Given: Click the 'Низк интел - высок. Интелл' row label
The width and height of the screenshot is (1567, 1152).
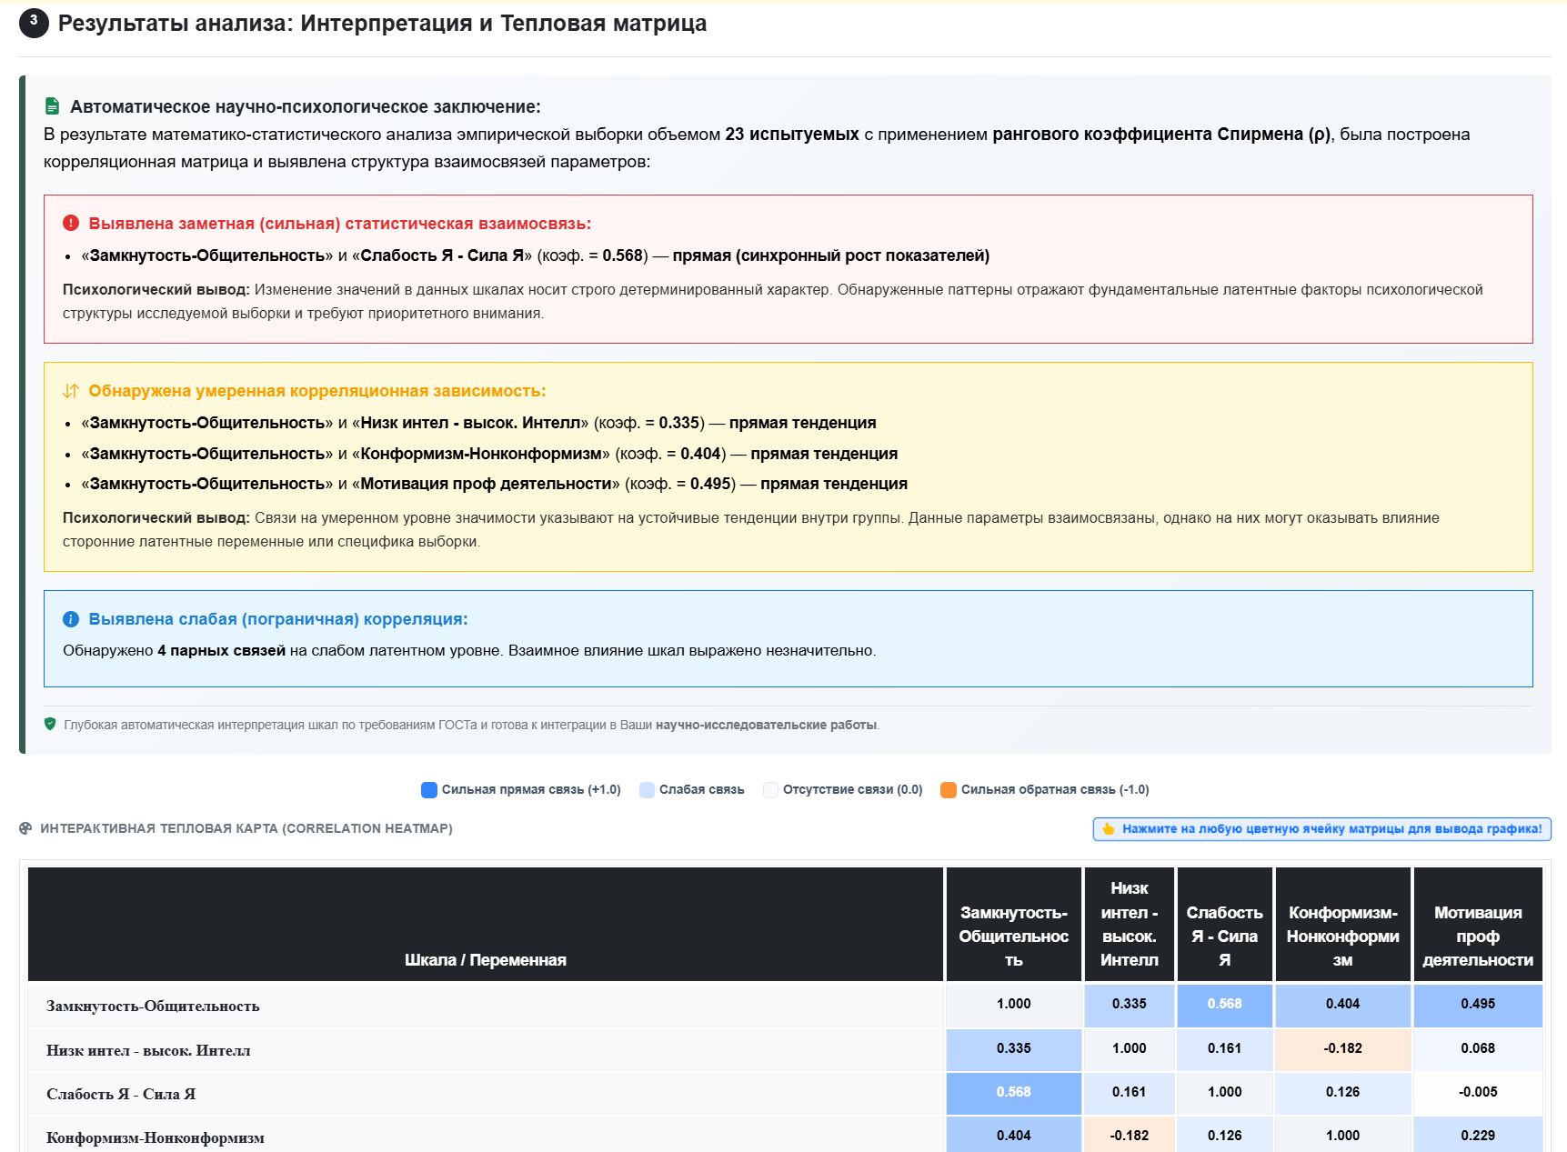Looking at the screenshot, I should 148,1051.
